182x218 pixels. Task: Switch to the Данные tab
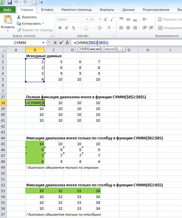tap(128, 10)
